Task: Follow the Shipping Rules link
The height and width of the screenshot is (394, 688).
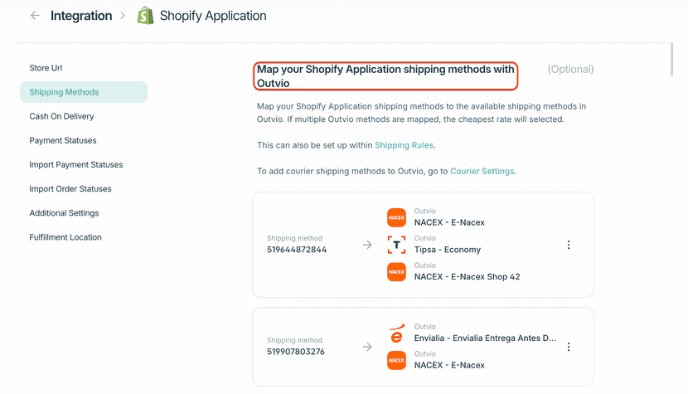Action: pyautogui.click(x=404, y=146)
